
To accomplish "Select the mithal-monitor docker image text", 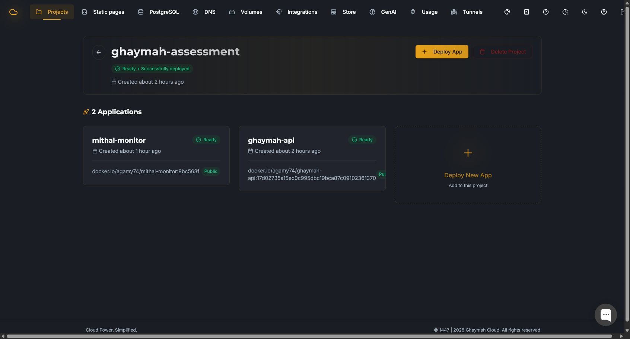I will click(x=146, y=171).
